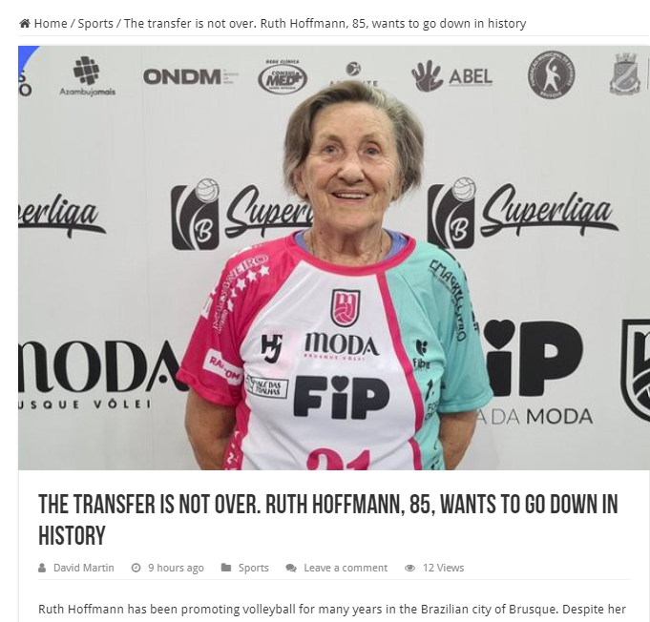Click the article title in the breadcrumb trail
The height and width of the screenshot is (622, 650).
(x=325, y=24)
